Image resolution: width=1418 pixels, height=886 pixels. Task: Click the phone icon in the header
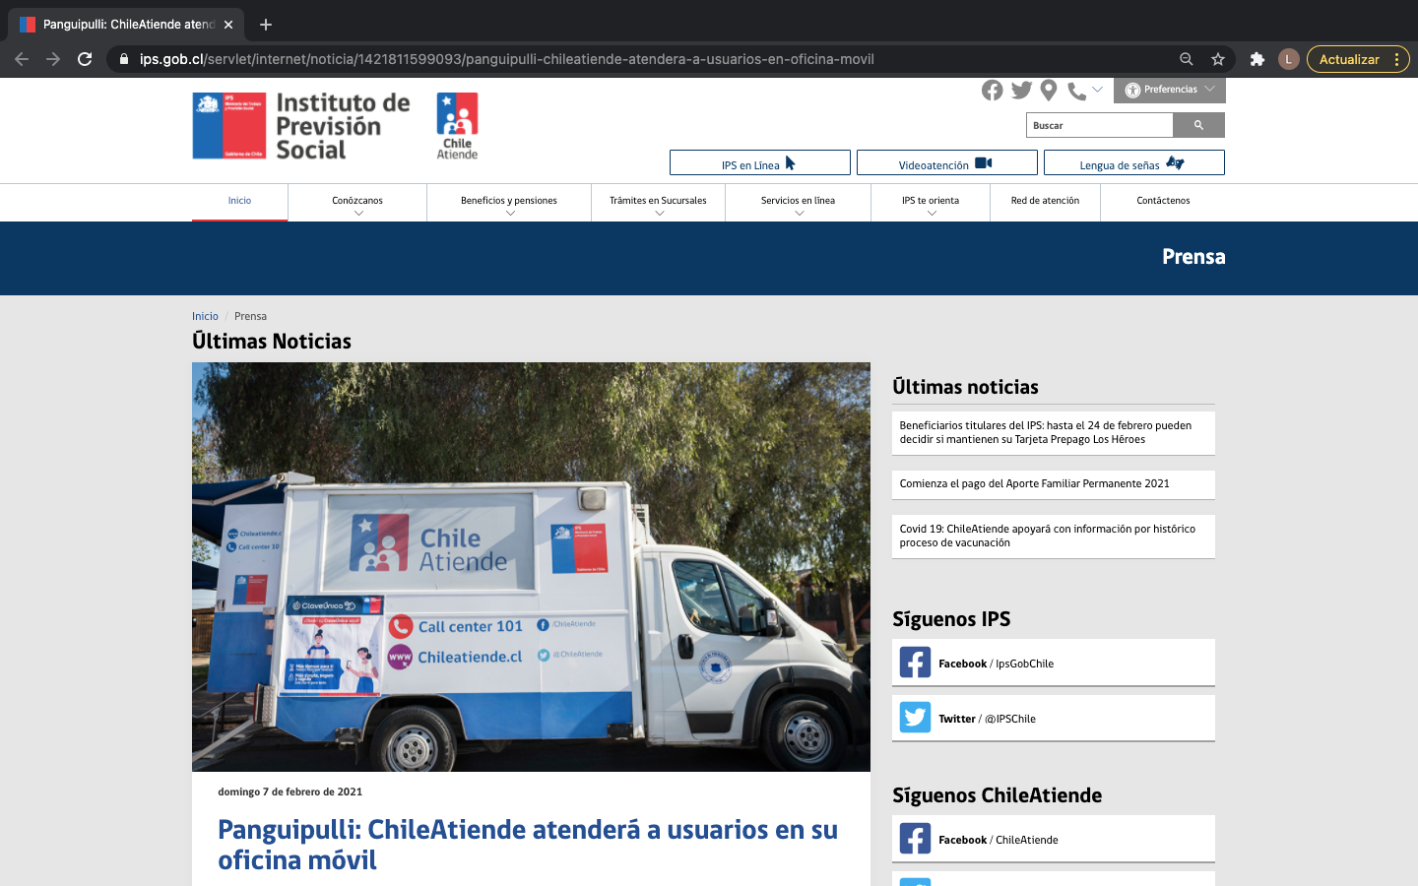(1076, 92)
